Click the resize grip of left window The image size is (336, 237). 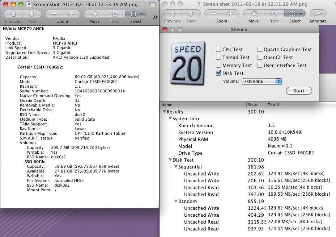(x=157, y=206)
